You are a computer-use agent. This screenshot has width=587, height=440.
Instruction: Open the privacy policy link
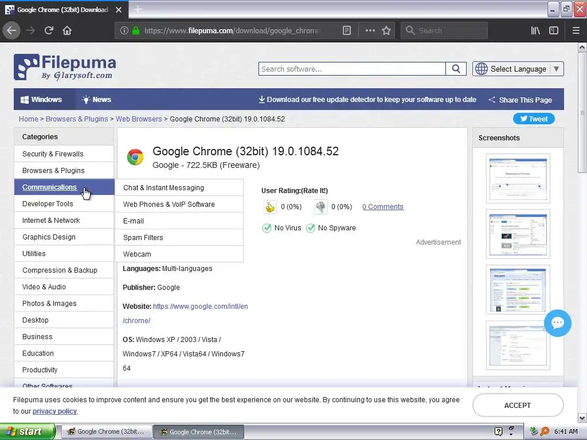pyautogui.click(x=54, y=411)
